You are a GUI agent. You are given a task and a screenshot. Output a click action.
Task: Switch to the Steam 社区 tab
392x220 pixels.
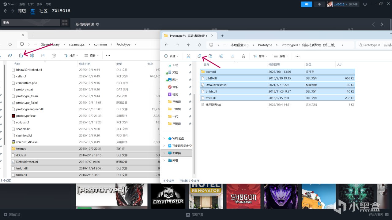[43, 11]
